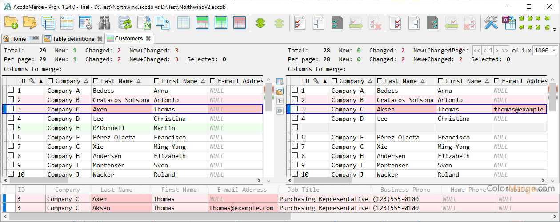560x222 pixels.
Task: Tick checkbox for Axen row in left grid
Action: [x=11, y=109]
